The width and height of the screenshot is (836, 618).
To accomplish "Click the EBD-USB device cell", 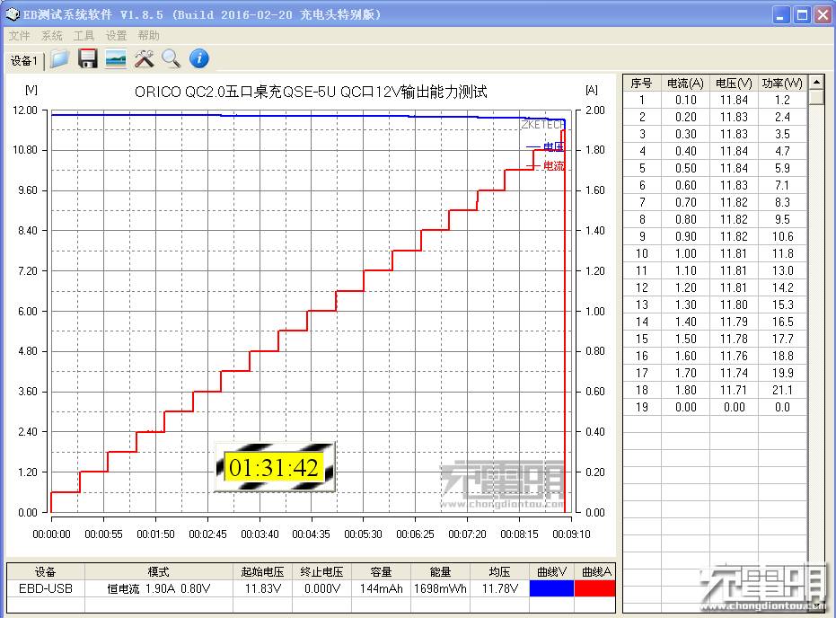I will pos(45,588).
